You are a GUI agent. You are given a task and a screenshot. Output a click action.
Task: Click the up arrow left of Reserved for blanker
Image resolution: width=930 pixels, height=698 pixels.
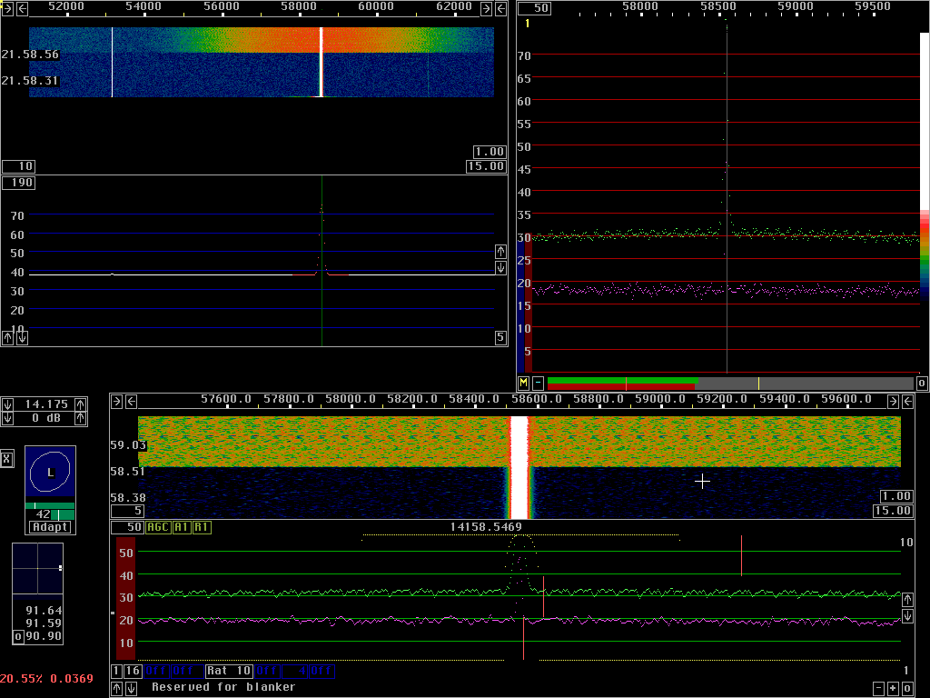tap(117, 689)
